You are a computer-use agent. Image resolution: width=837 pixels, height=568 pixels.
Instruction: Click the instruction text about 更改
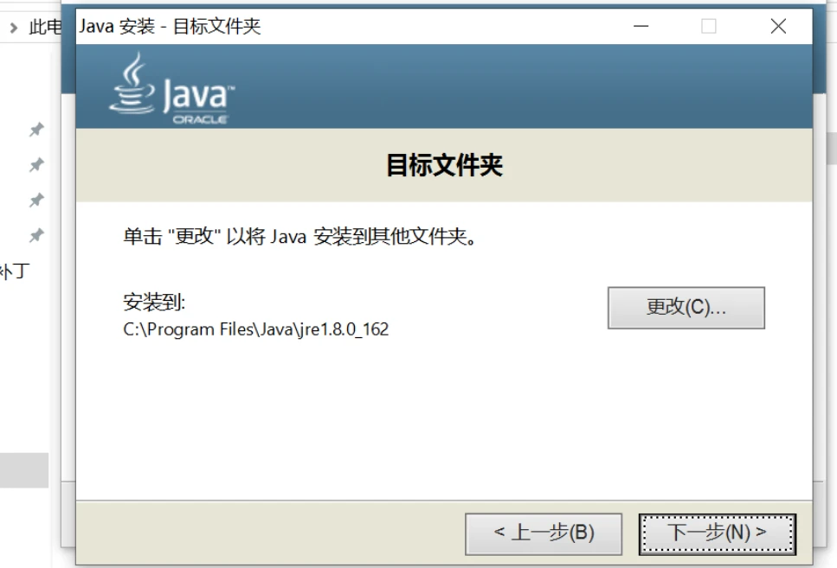(x=299, y=236)
